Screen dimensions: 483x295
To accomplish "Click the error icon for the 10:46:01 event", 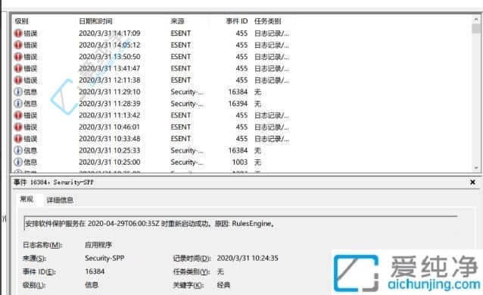I will pos(18,127).
